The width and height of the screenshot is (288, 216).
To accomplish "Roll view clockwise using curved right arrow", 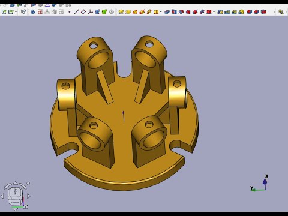I will point(23,186).
